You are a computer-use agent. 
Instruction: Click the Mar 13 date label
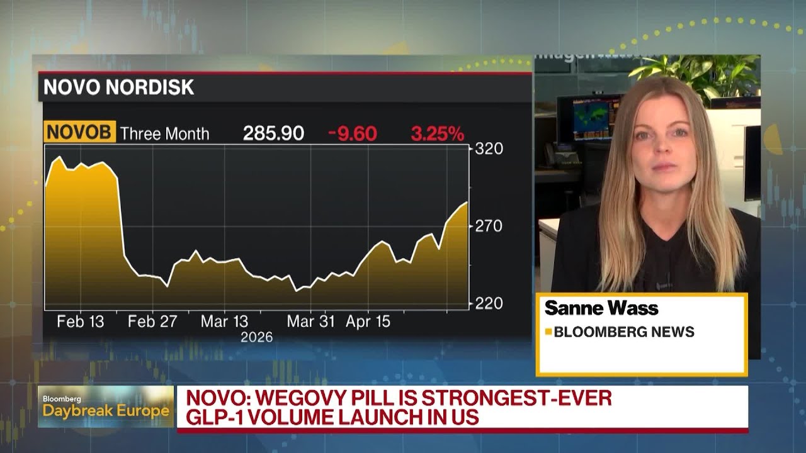click(225, 322)
